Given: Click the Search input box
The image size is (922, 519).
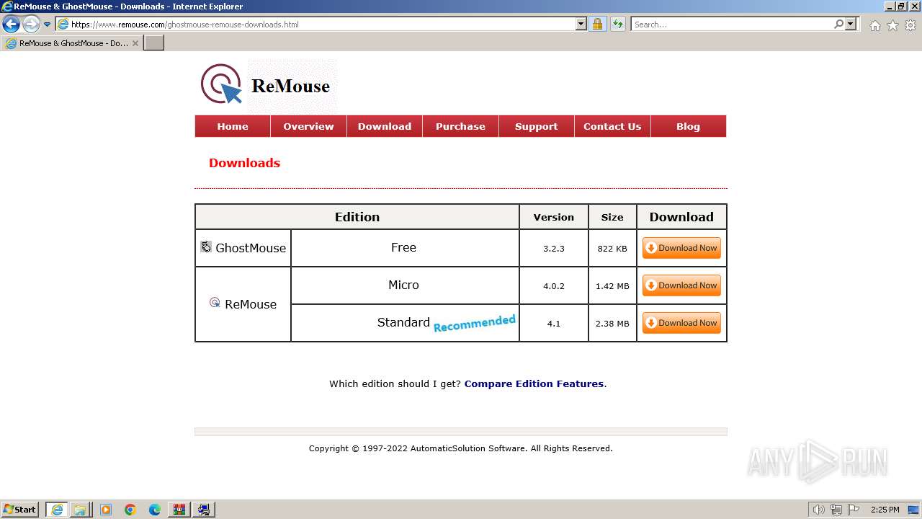Looking at the screenshot, I should click(x=732, y=25).
